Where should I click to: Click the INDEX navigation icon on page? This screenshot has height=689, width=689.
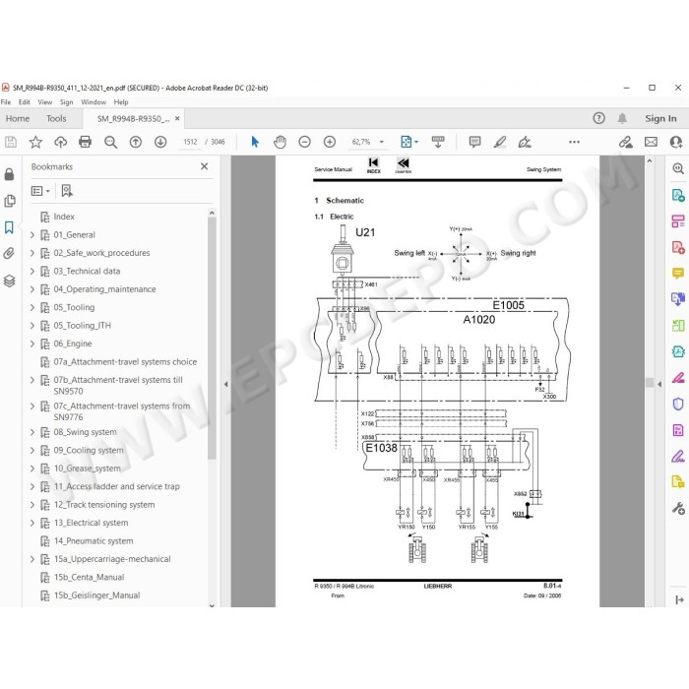tap(373, 165)
